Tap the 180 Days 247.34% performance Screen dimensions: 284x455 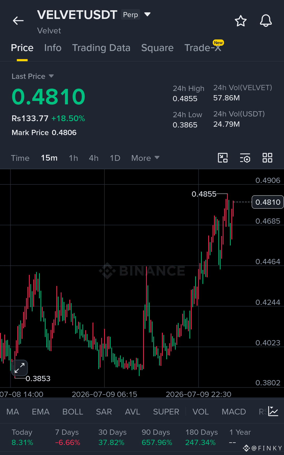point(201,437)
